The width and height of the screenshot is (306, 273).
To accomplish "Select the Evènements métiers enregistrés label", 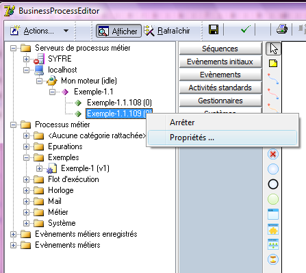I will (86, 234).
